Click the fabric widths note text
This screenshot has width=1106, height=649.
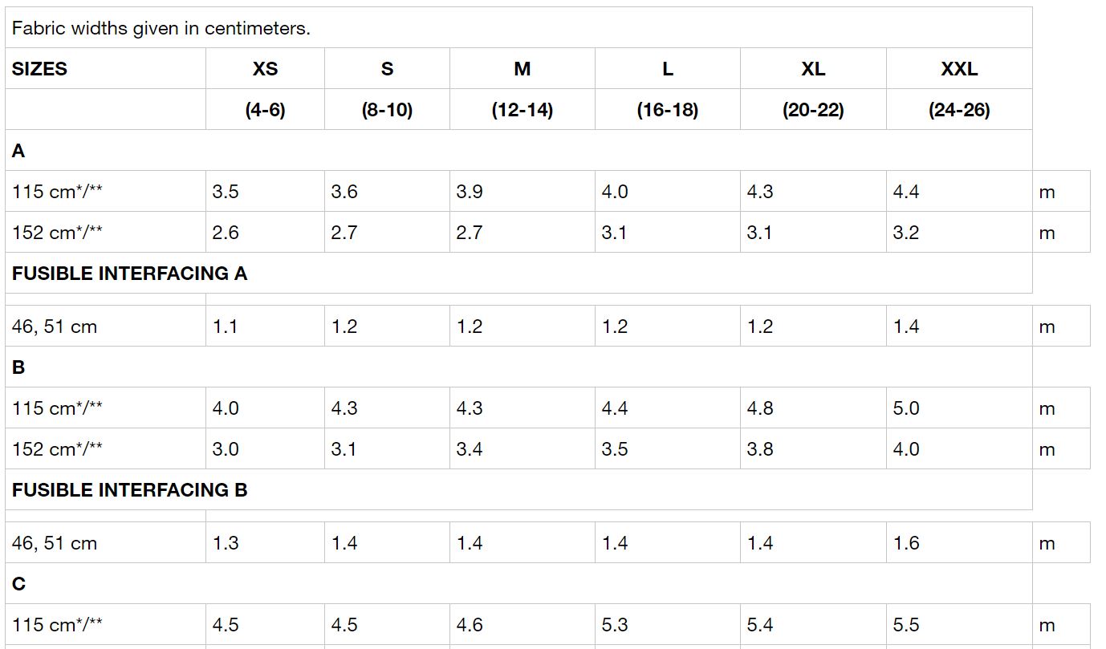click(161, 28)
